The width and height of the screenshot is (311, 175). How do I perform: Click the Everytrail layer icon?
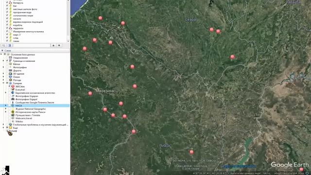pyautogui.click(x=13, y=89)
